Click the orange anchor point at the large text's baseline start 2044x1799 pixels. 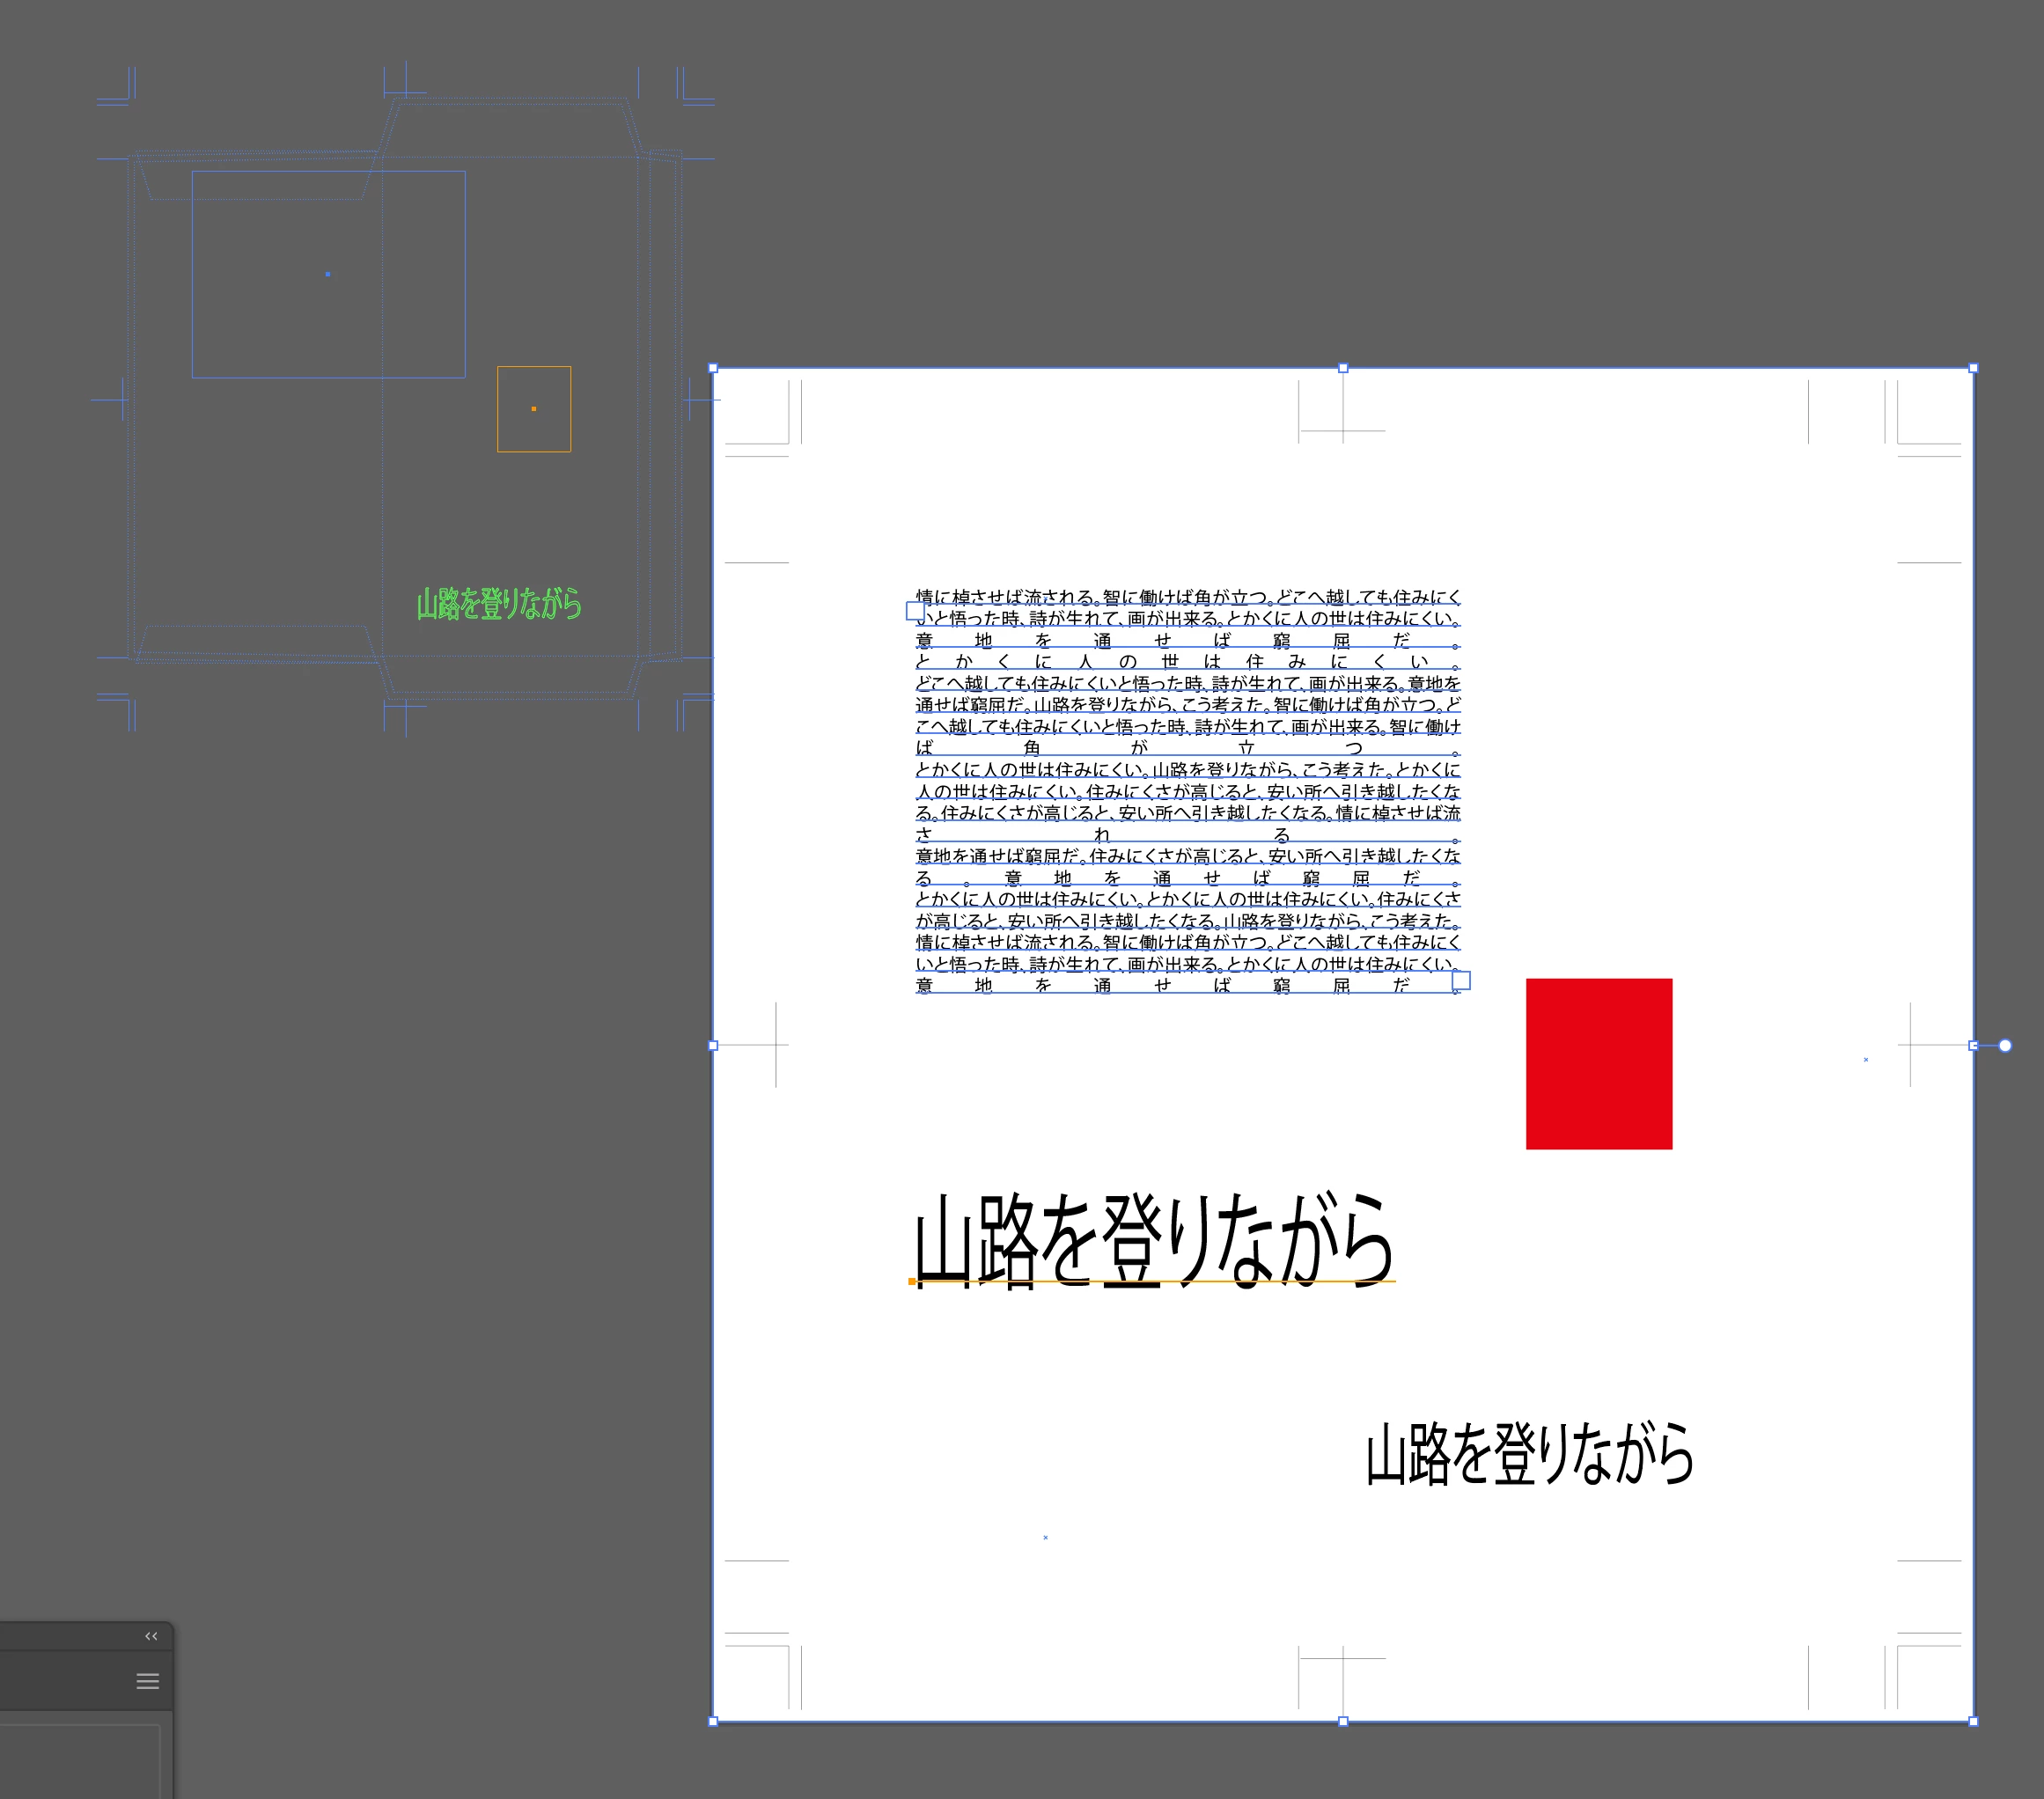pos(912,1281)
